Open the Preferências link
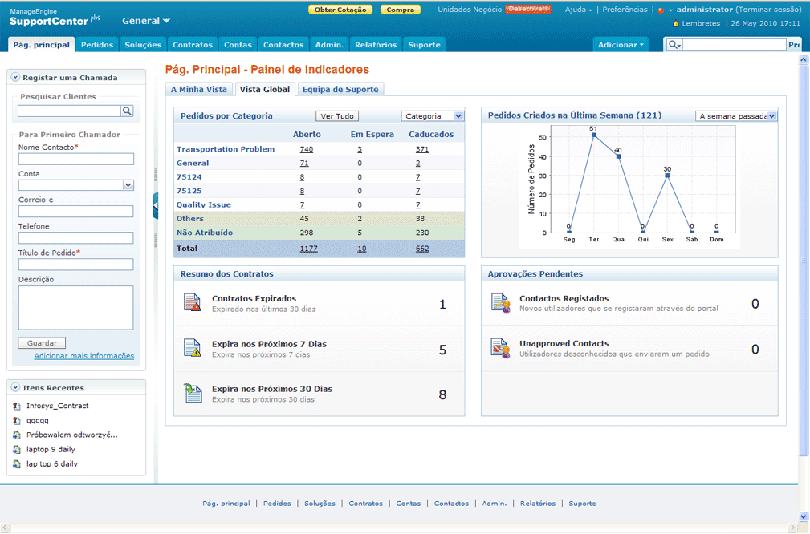 click(625, 10)
